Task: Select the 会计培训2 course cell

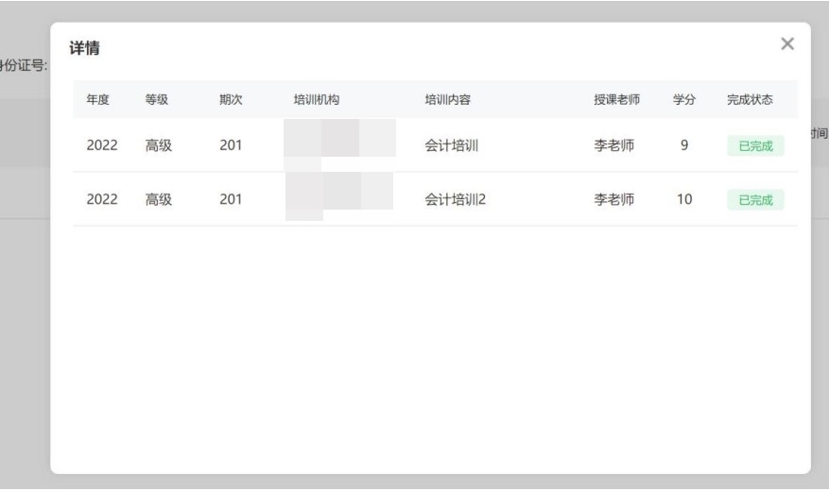Action: (x=455, y=199)
